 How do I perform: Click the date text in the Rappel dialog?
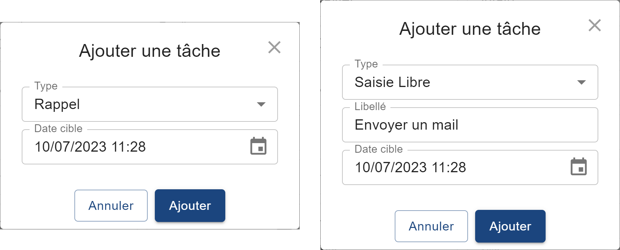tap(90, 147)
